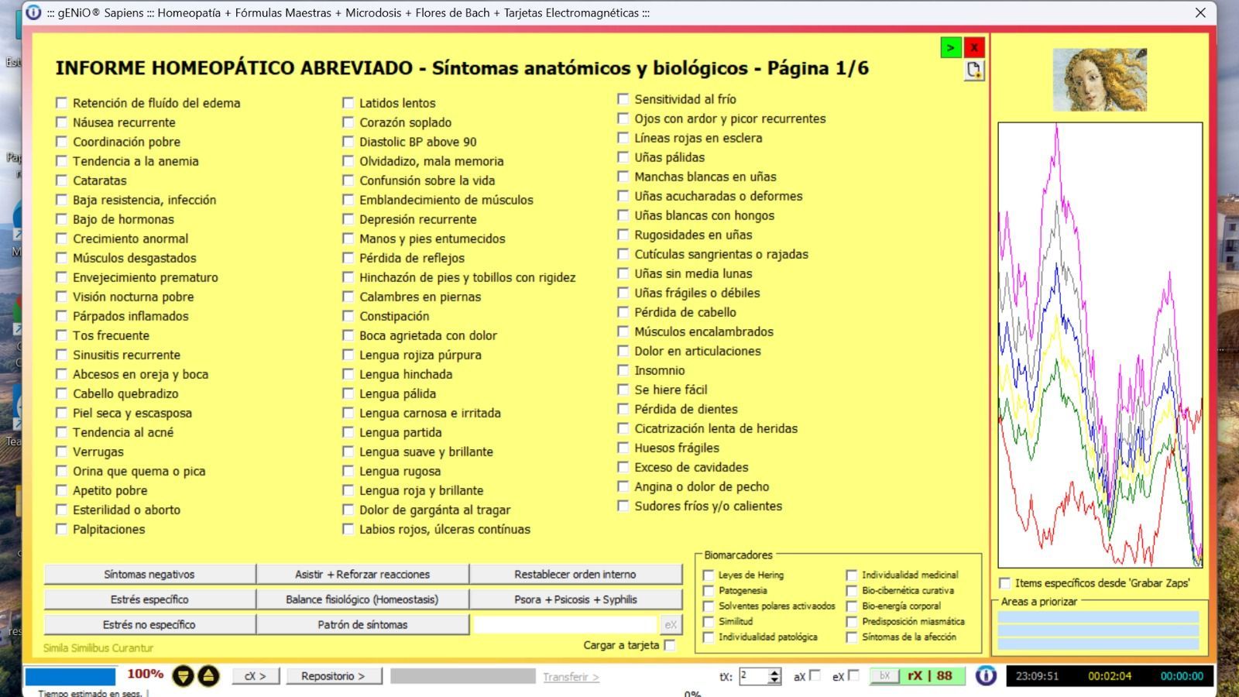Check 'Retención de fluído del edema'

point(62,103)
